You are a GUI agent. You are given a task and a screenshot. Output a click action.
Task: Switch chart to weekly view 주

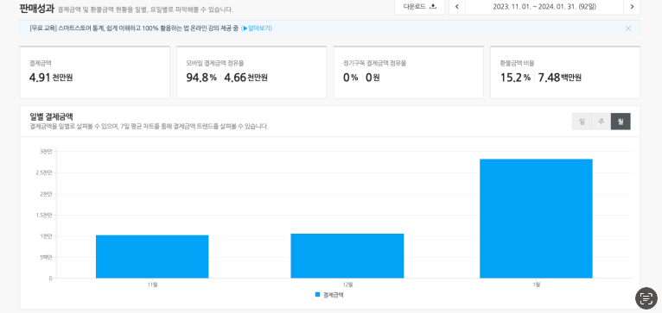[x=602, y=122]
